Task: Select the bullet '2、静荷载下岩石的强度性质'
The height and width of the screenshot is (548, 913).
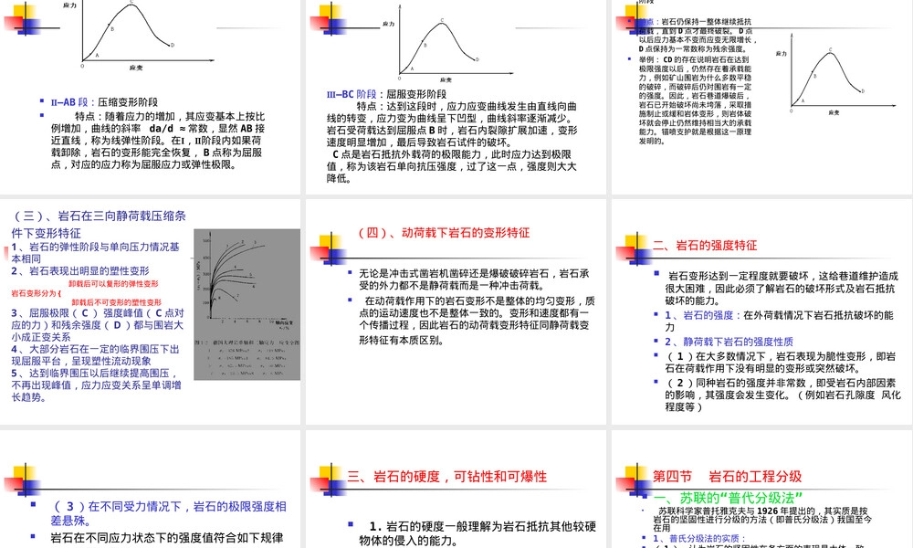Action: point(729,342)
